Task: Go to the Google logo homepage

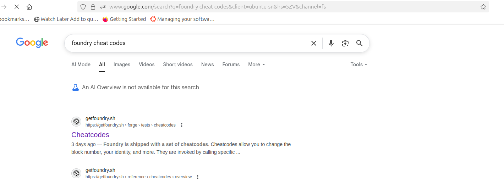Action: pyautogui.click(x=32, y=43)
